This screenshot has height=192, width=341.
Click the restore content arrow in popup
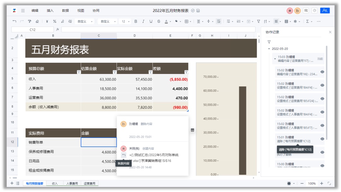123,155
